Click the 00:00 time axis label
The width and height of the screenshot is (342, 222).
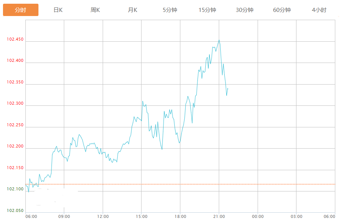(x=258, y=216)
